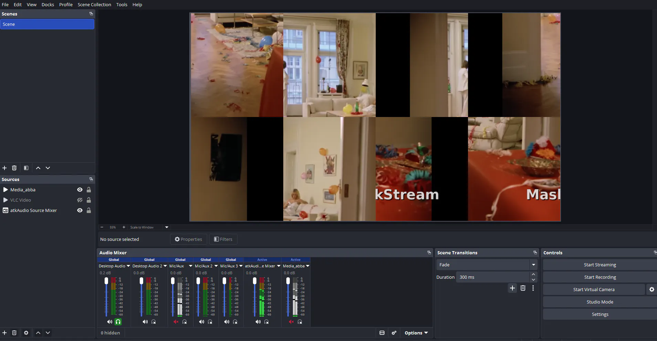Viewport: 657px width, 341px height.
Task: Mute Desktop Audio channel
Action: [109, 322]
